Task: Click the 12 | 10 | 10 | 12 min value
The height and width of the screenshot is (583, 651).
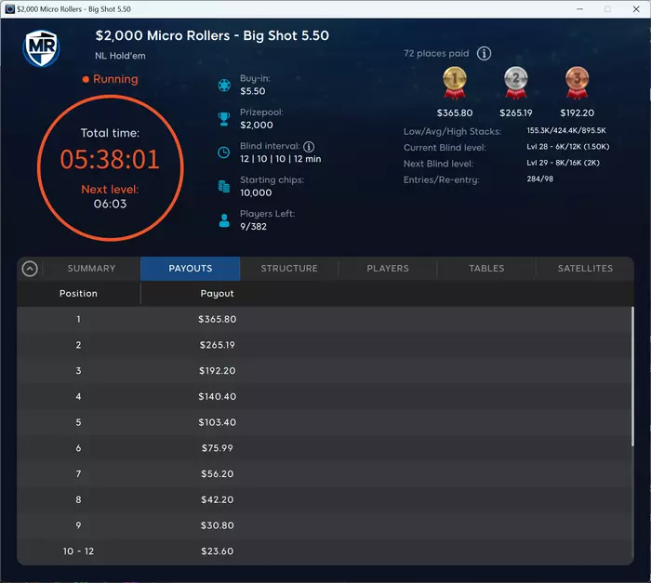Action: [x=281, y=159]
